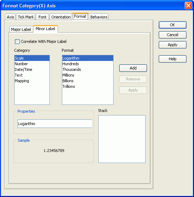Screen dimensions: 194x197
Task: Pick the Millions format
Action: click(x=88, y=75)
